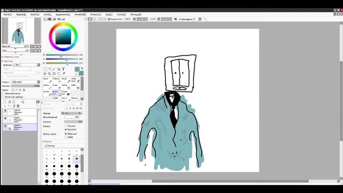Image resolution: width=343 pixels, height=193 pixels.
Task: Choose the Marker brush
Action: (48, 87)
